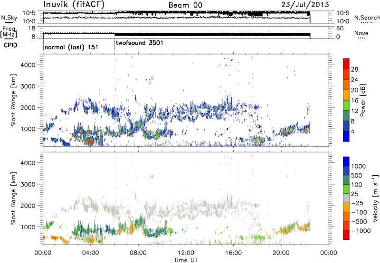The image size is (380, 263).
Task: Click the strong red echo patch near 04:00 in power panel
Action: coord(89,142)
